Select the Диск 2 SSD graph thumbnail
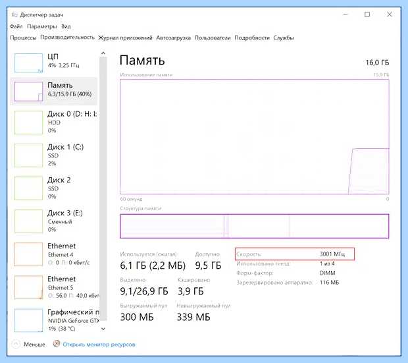This screenshot has height=363, width=408. 28,188
